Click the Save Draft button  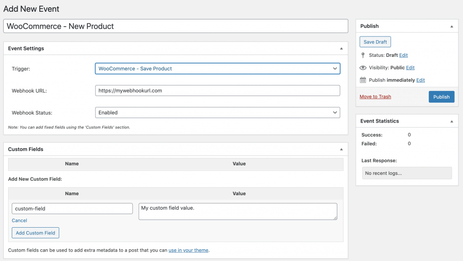coord(375,42)
